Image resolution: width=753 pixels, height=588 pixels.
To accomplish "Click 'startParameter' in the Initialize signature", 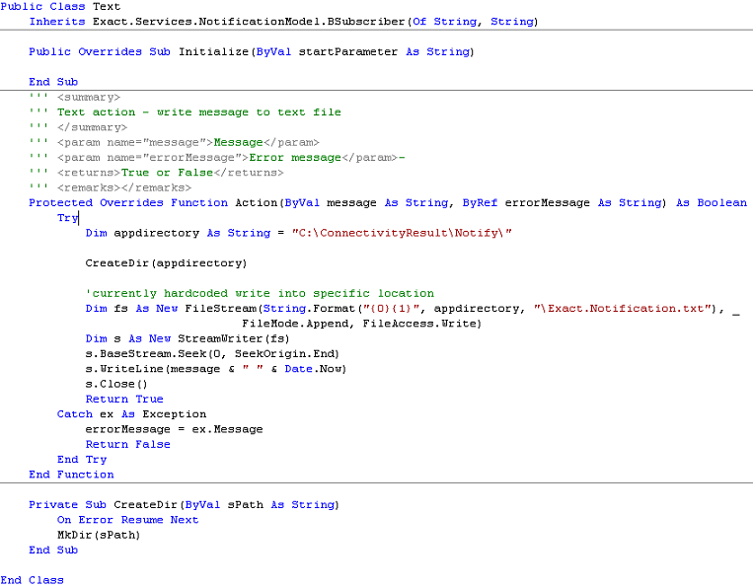I will tap(348, 52).
